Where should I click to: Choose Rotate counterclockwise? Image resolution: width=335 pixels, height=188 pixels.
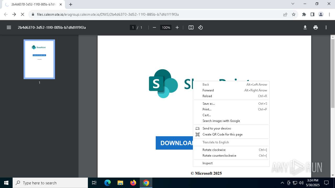click(231, 156)
